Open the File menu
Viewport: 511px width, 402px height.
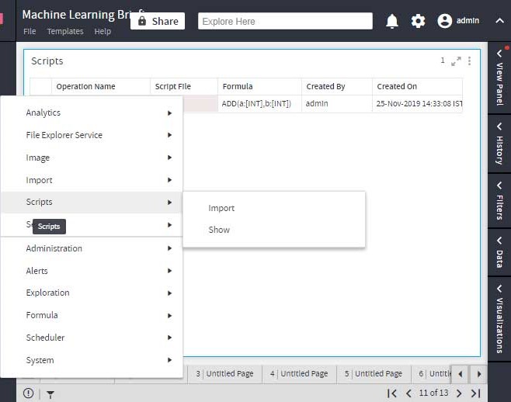click(30, 32)
